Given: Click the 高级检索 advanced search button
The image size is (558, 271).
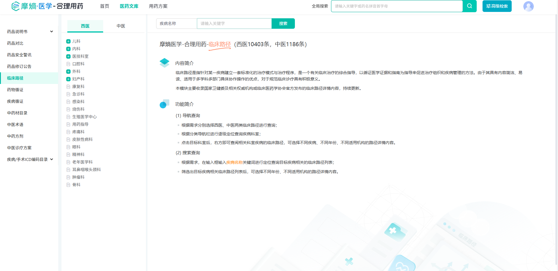Looking at the screenshot, I should [x=497, y=6].
